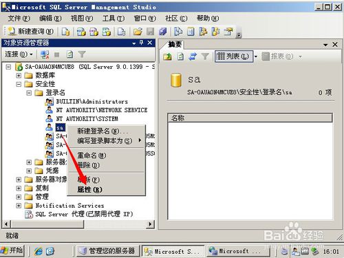
Task: Open the Summary pane window position arrow
Action: coord(325,45)
